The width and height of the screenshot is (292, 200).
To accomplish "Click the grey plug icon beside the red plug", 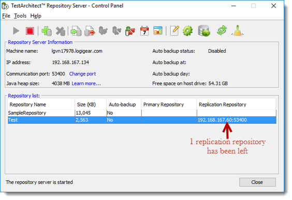I will pos(117,31).
